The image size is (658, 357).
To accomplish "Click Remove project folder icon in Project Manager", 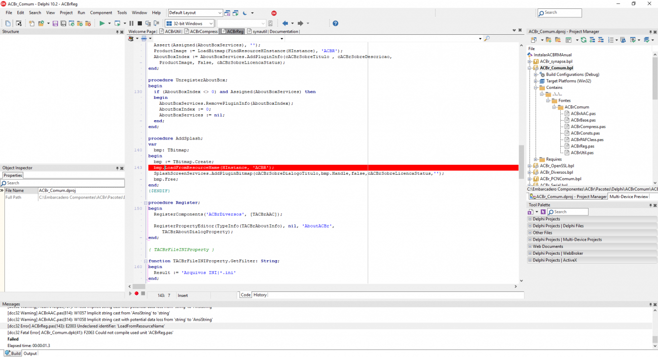I will click(558, 40).
